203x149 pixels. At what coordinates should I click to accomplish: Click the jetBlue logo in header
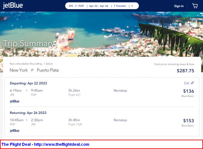[13, 5]
